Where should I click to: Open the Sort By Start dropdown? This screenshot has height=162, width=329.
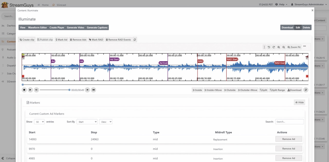tap(87, 122)
